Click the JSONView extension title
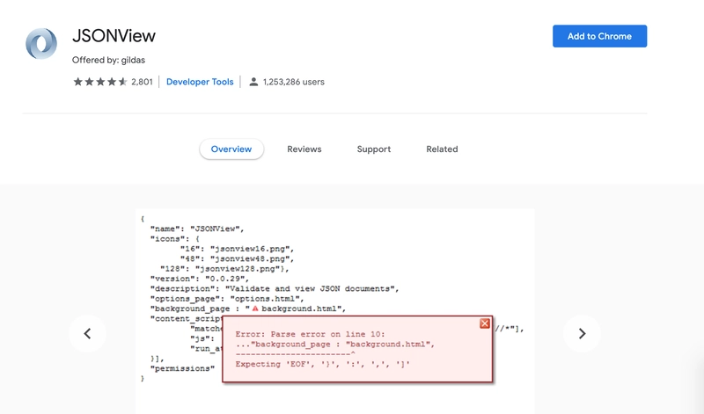Image resolution: width=704 pixels, height=414 pixels. (x=114, y=36)
